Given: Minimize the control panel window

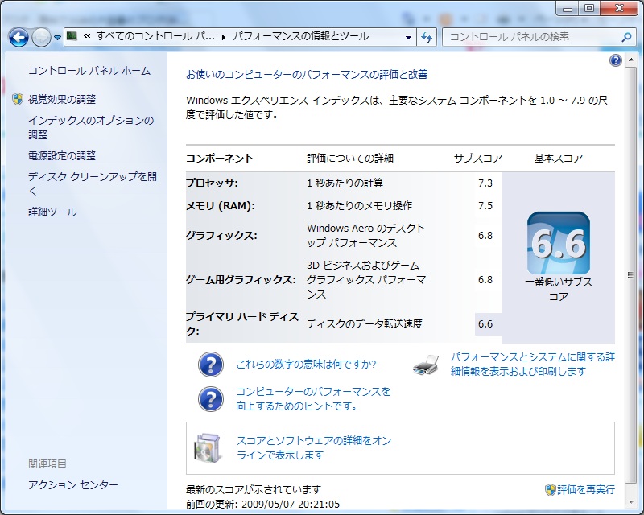Looking at the screenshot, I should click(568, 8).
